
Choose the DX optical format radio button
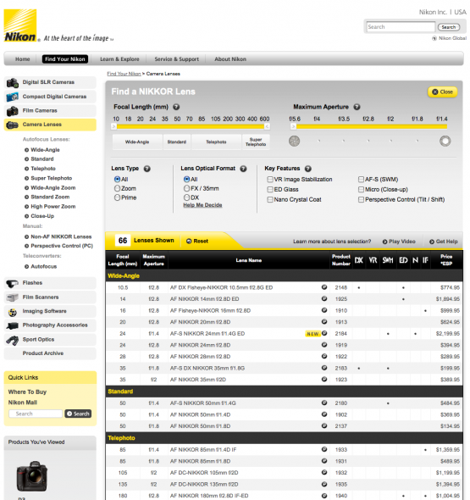click(x=186, y=197)
